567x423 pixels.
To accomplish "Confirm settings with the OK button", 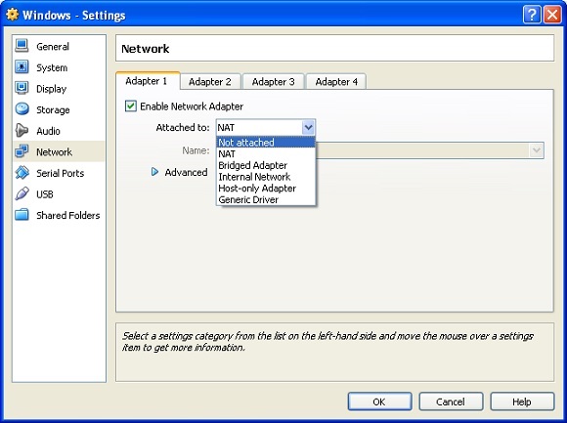I will tap(379, 402).
